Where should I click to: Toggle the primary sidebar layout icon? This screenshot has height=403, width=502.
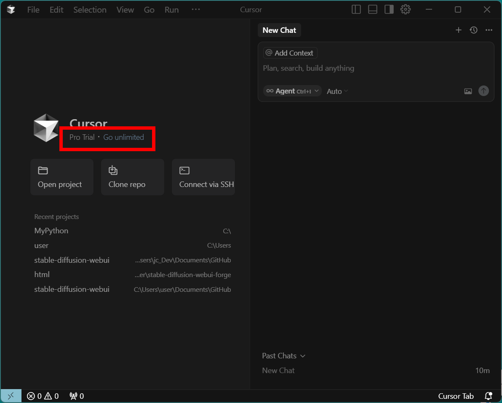pyautogui.click(x=356, y=10)
